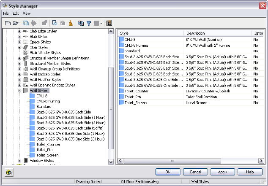Click the tree pane vertical scroll thumb
The height and width of the screenshot is (186, 268).
coord(111,108)
